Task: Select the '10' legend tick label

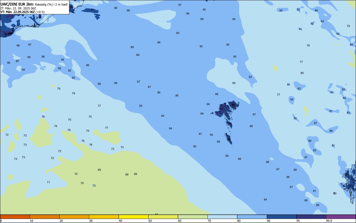Action: pyautogui.click(x=31, y=221)
